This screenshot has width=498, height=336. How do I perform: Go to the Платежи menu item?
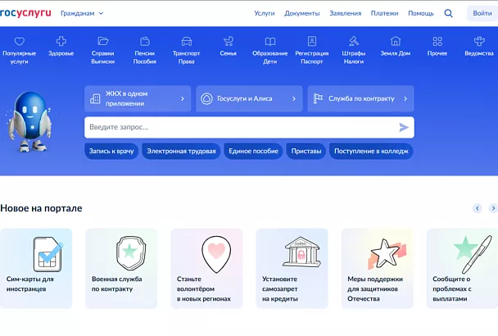384,13
